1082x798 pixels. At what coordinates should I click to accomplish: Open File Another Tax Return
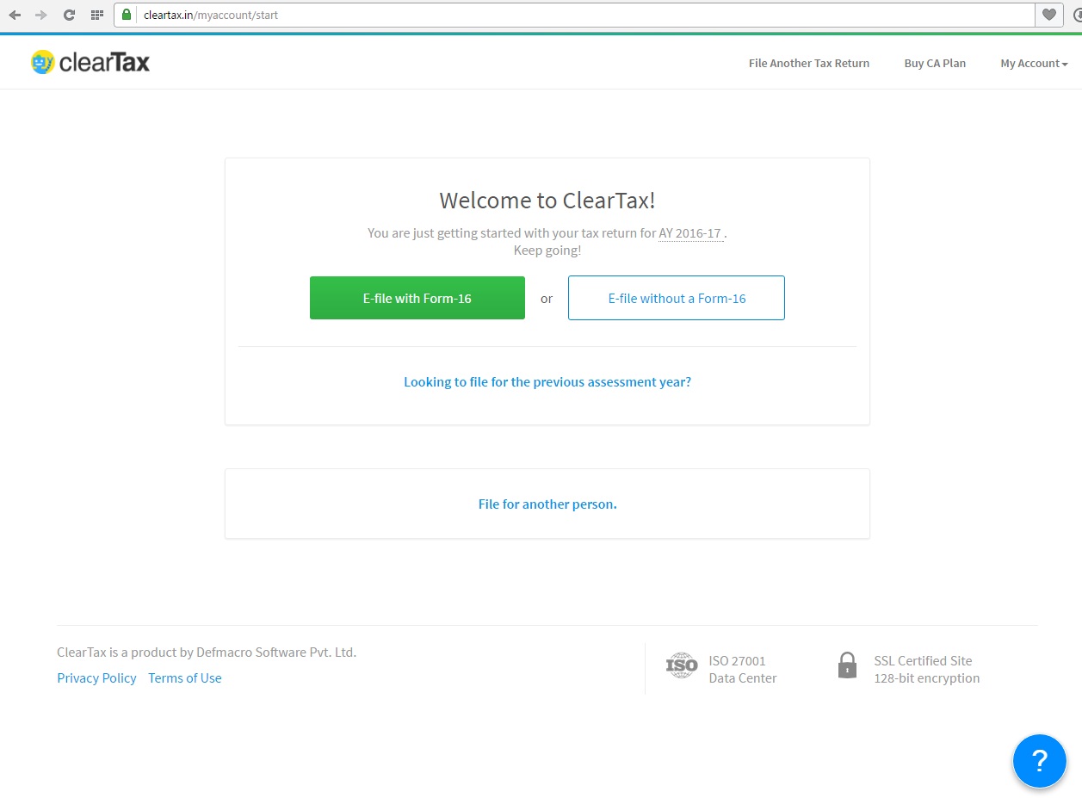809,63
